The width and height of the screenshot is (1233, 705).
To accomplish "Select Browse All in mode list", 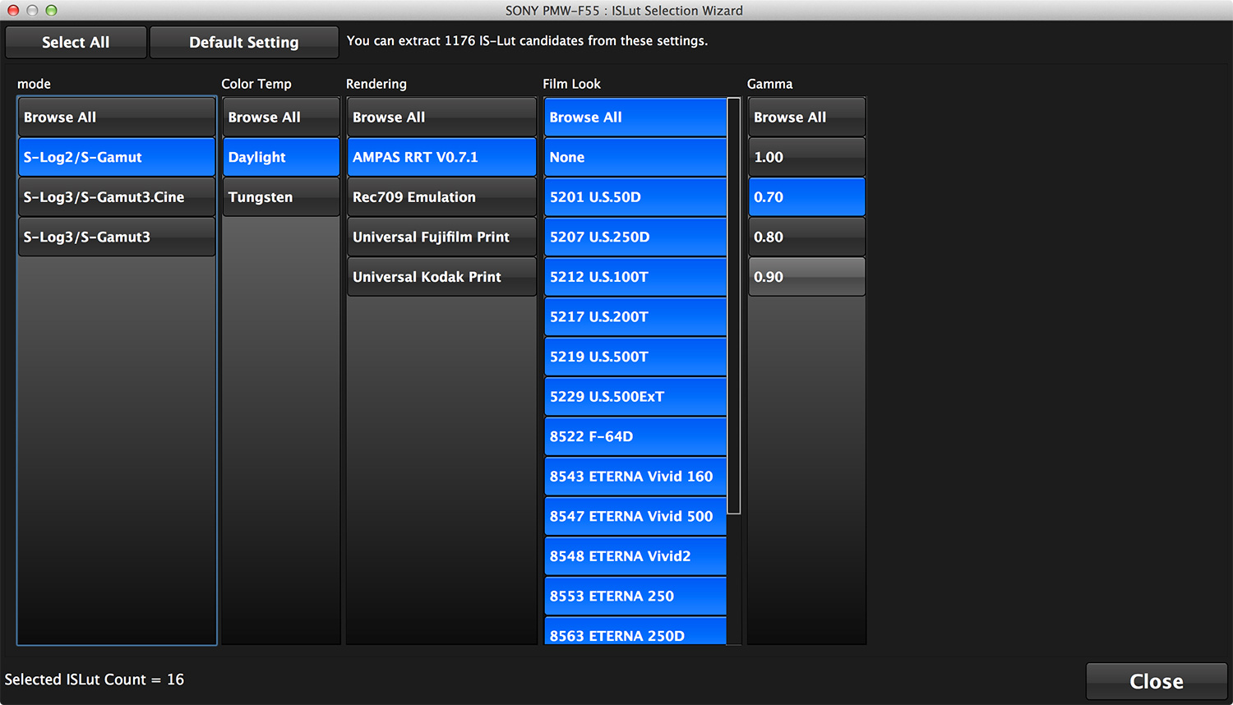I will point(117,117).
